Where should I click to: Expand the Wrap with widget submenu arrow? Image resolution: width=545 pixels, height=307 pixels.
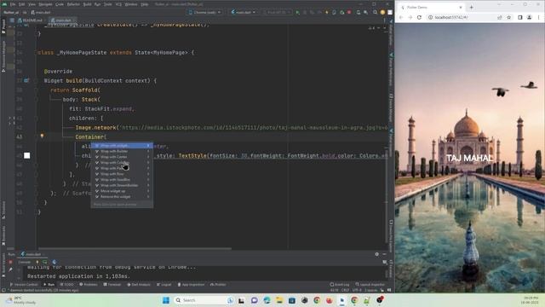148,146
